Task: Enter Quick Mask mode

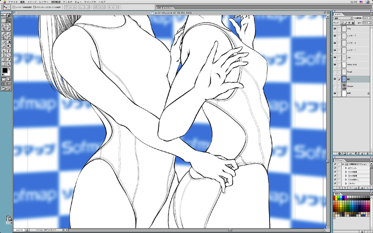Action: (x=8, y=79)
